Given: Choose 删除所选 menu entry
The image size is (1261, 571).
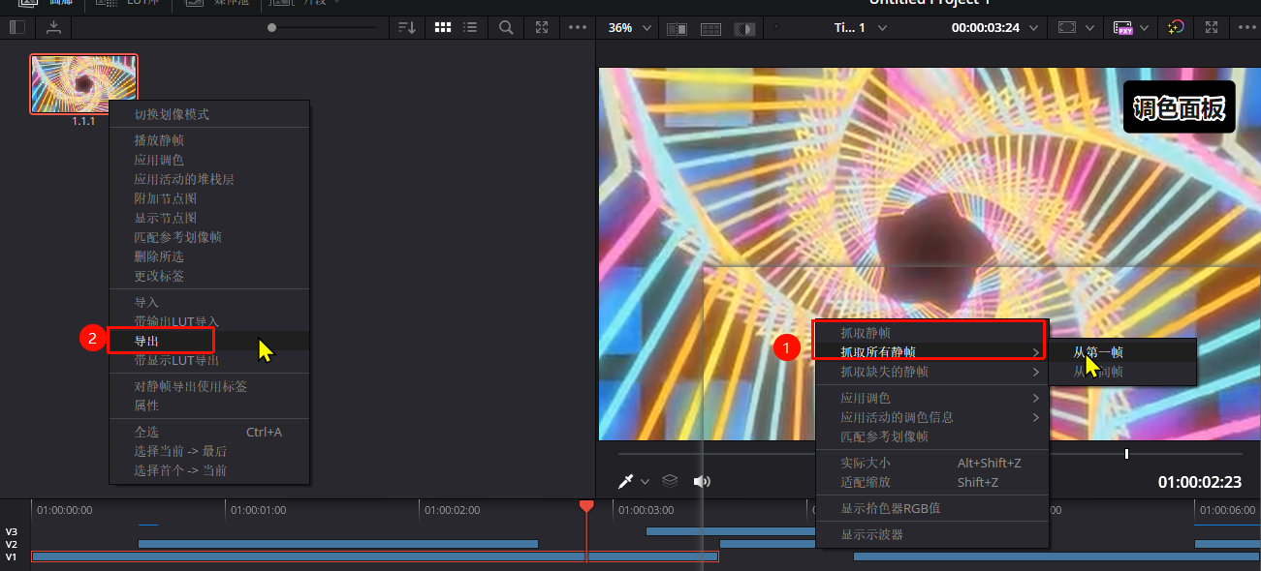Looking at the screenshot, I should (x=159, y=256).
